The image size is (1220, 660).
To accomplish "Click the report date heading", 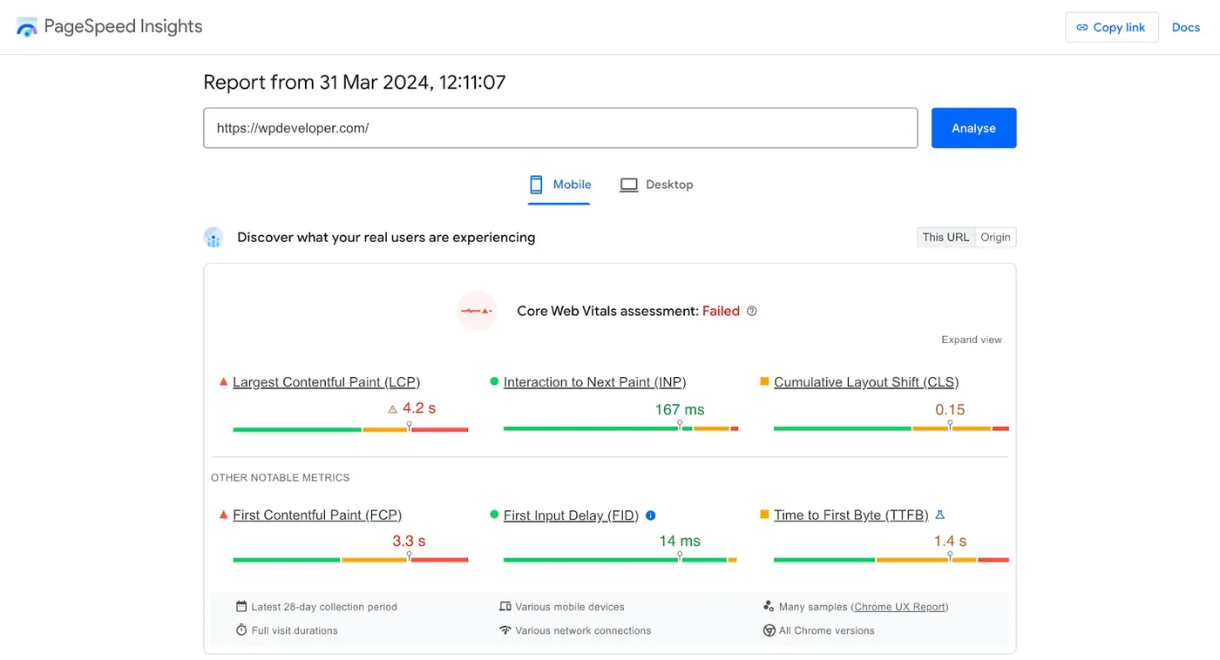I will pyautogui.click(x=355, y=83).
